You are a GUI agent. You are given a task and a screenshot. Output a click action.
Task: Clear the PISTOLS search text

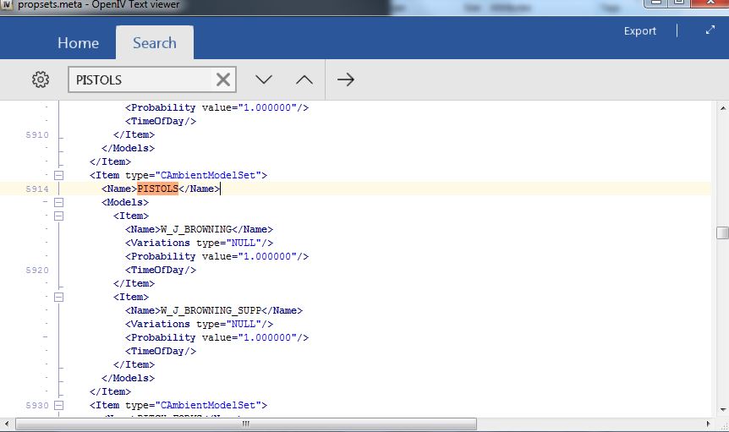click(223, 79)
